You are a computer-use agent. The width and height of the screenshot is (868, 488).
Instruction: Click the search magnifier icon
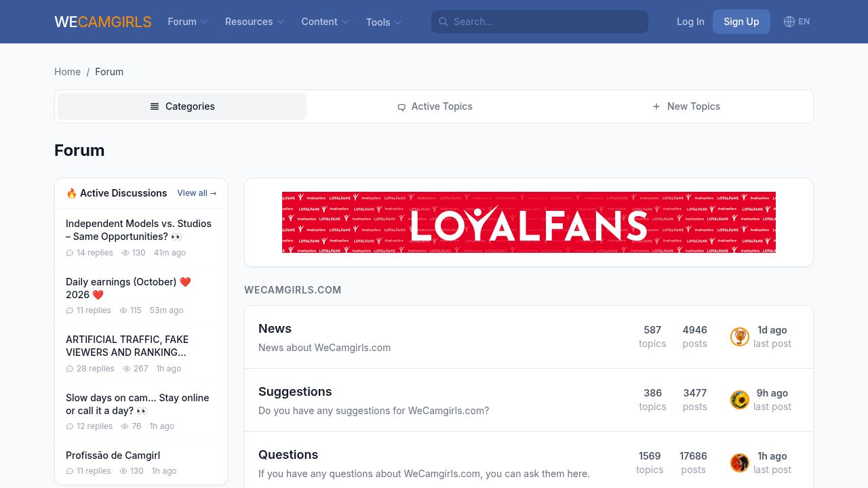[x=443, y=22]
